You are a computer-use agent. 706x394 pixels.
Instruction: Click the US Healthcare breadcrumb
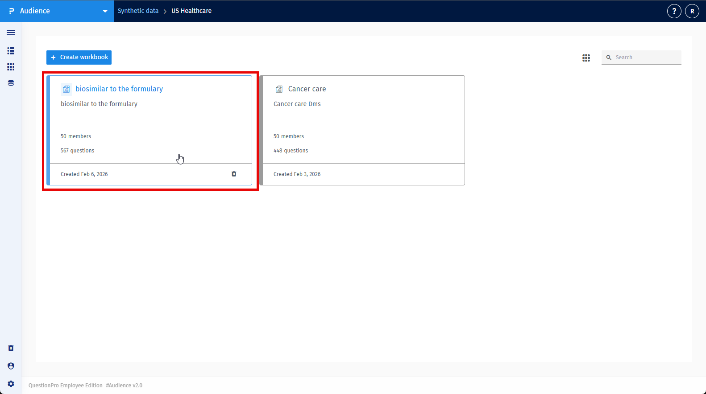coord(191,11)
